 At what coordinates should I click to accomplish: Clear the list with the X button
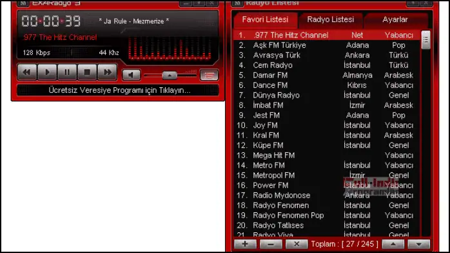point(297,244)
